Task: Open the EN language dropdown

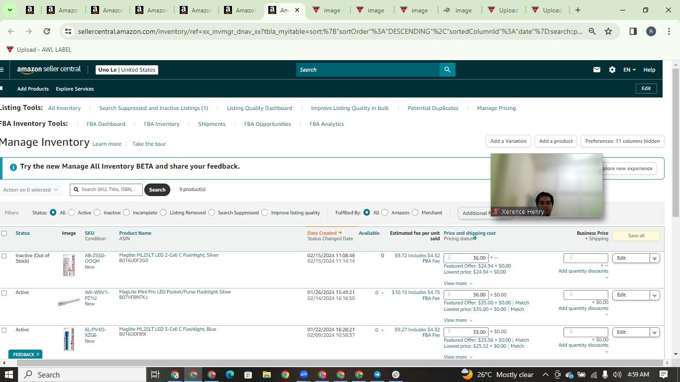Action: pos(629,70)
